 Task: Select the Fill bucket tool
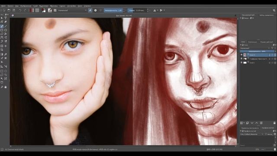2,62
